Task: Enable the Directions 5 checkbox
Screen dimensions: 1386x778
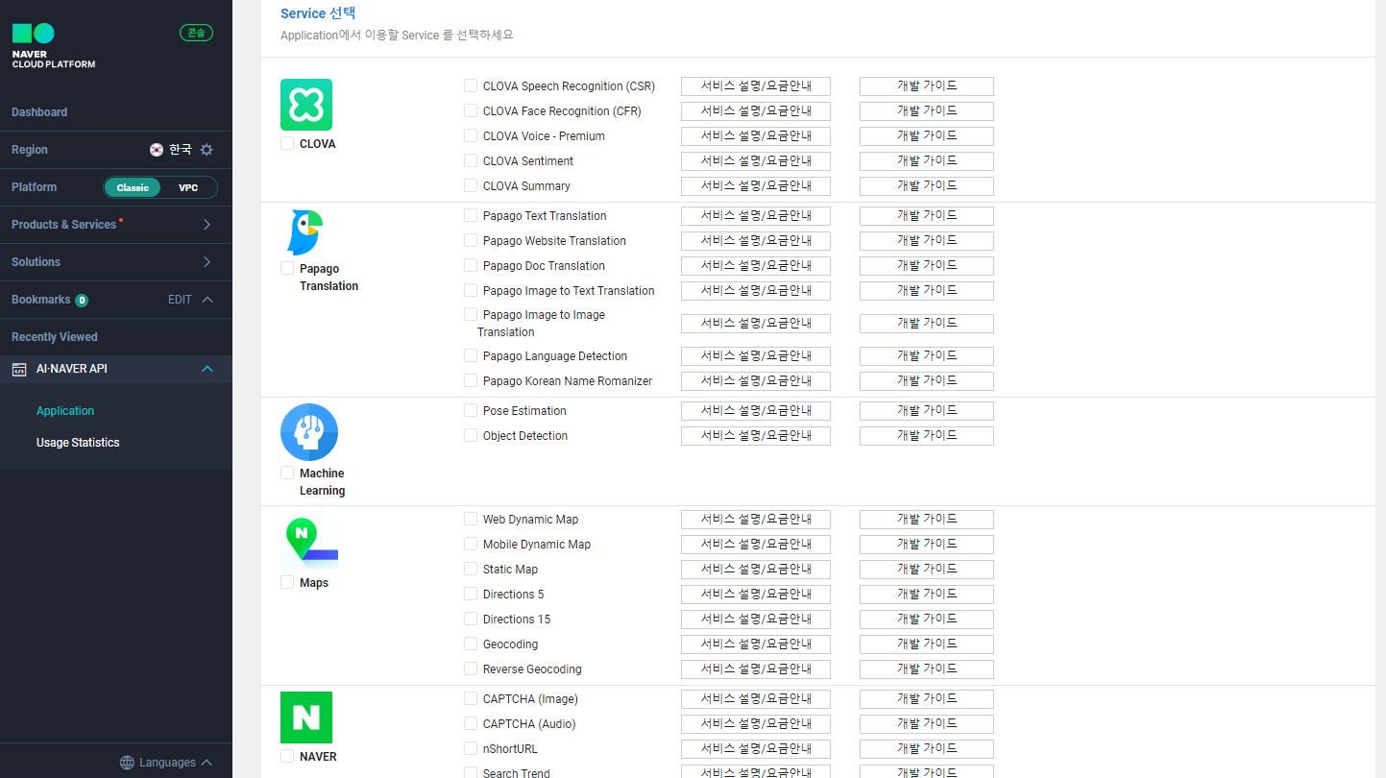Action: pos(471,594)
